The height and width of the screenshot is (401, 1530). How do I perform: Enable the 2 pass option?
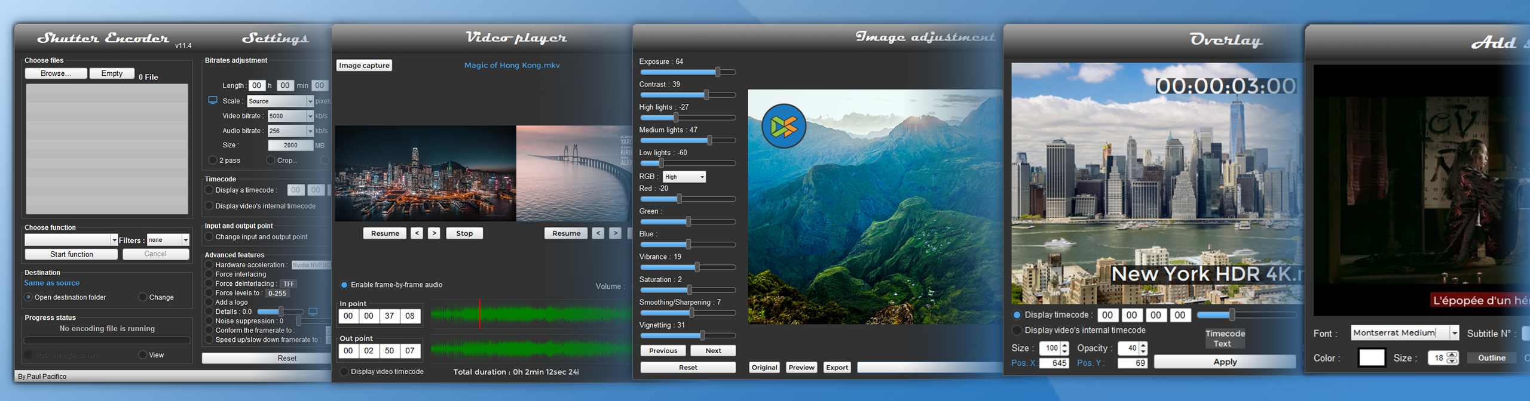(212, 160)
